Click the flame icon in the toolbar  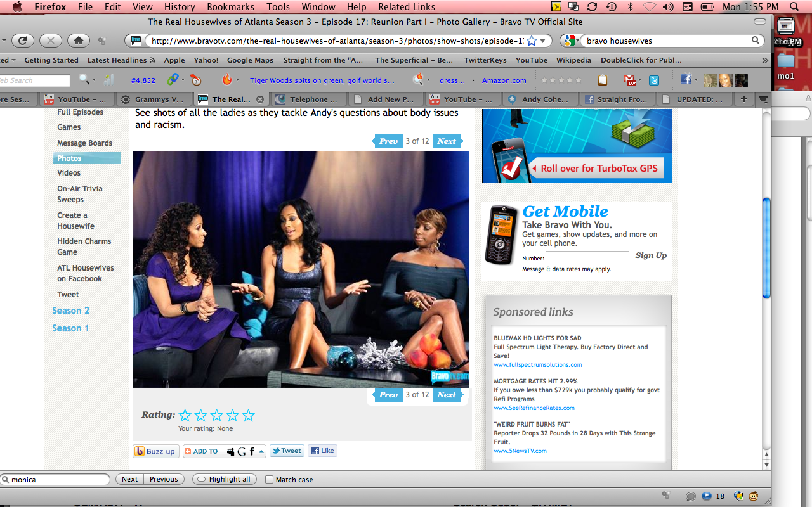226,80
